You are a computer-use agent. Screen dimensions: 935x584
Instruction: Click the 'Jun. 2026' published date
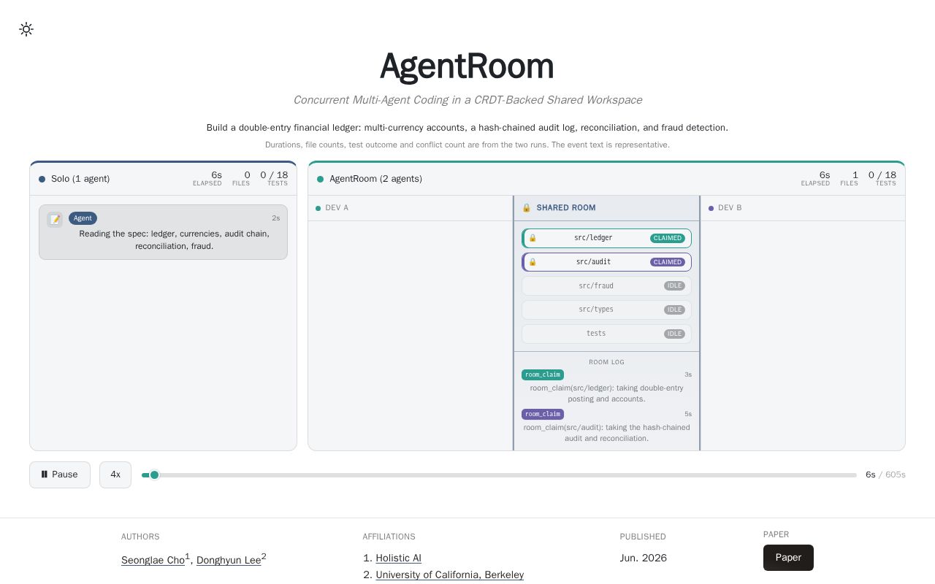coord(644,558)
